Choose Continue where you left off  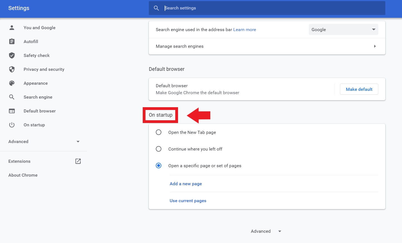point(159,149)
